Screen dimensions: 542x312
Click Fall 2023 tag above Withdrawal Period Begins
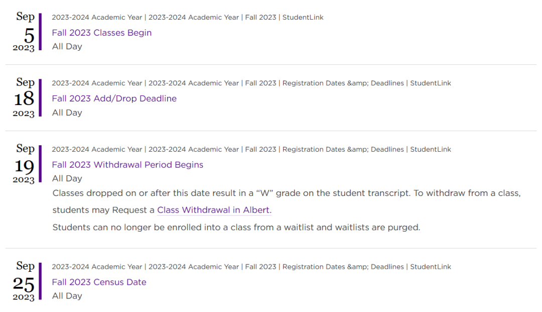click(x=260, y=149)
